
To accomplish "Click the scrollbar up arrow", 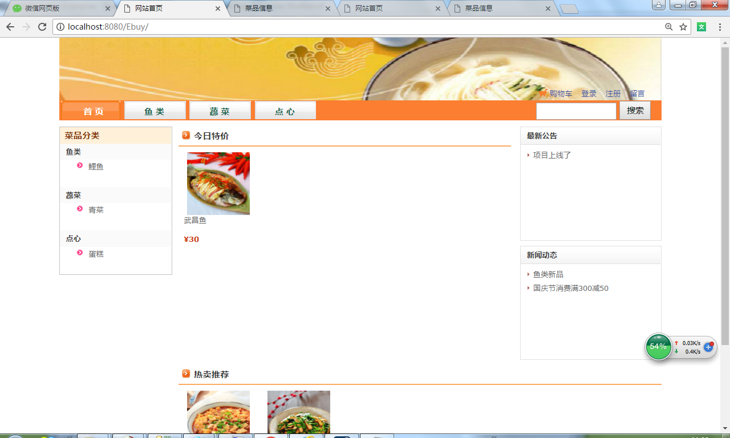I will (725, 43).
